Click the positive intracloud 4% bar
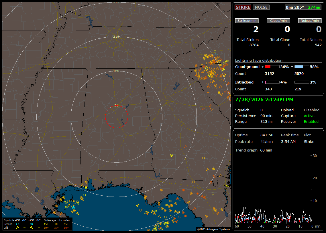This screenshot has height=233, width=326. tap(272, 82)
